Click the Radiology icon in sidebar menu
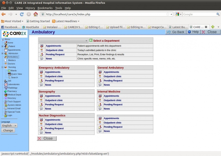221x156 pixels. click(x=6, y=88)
